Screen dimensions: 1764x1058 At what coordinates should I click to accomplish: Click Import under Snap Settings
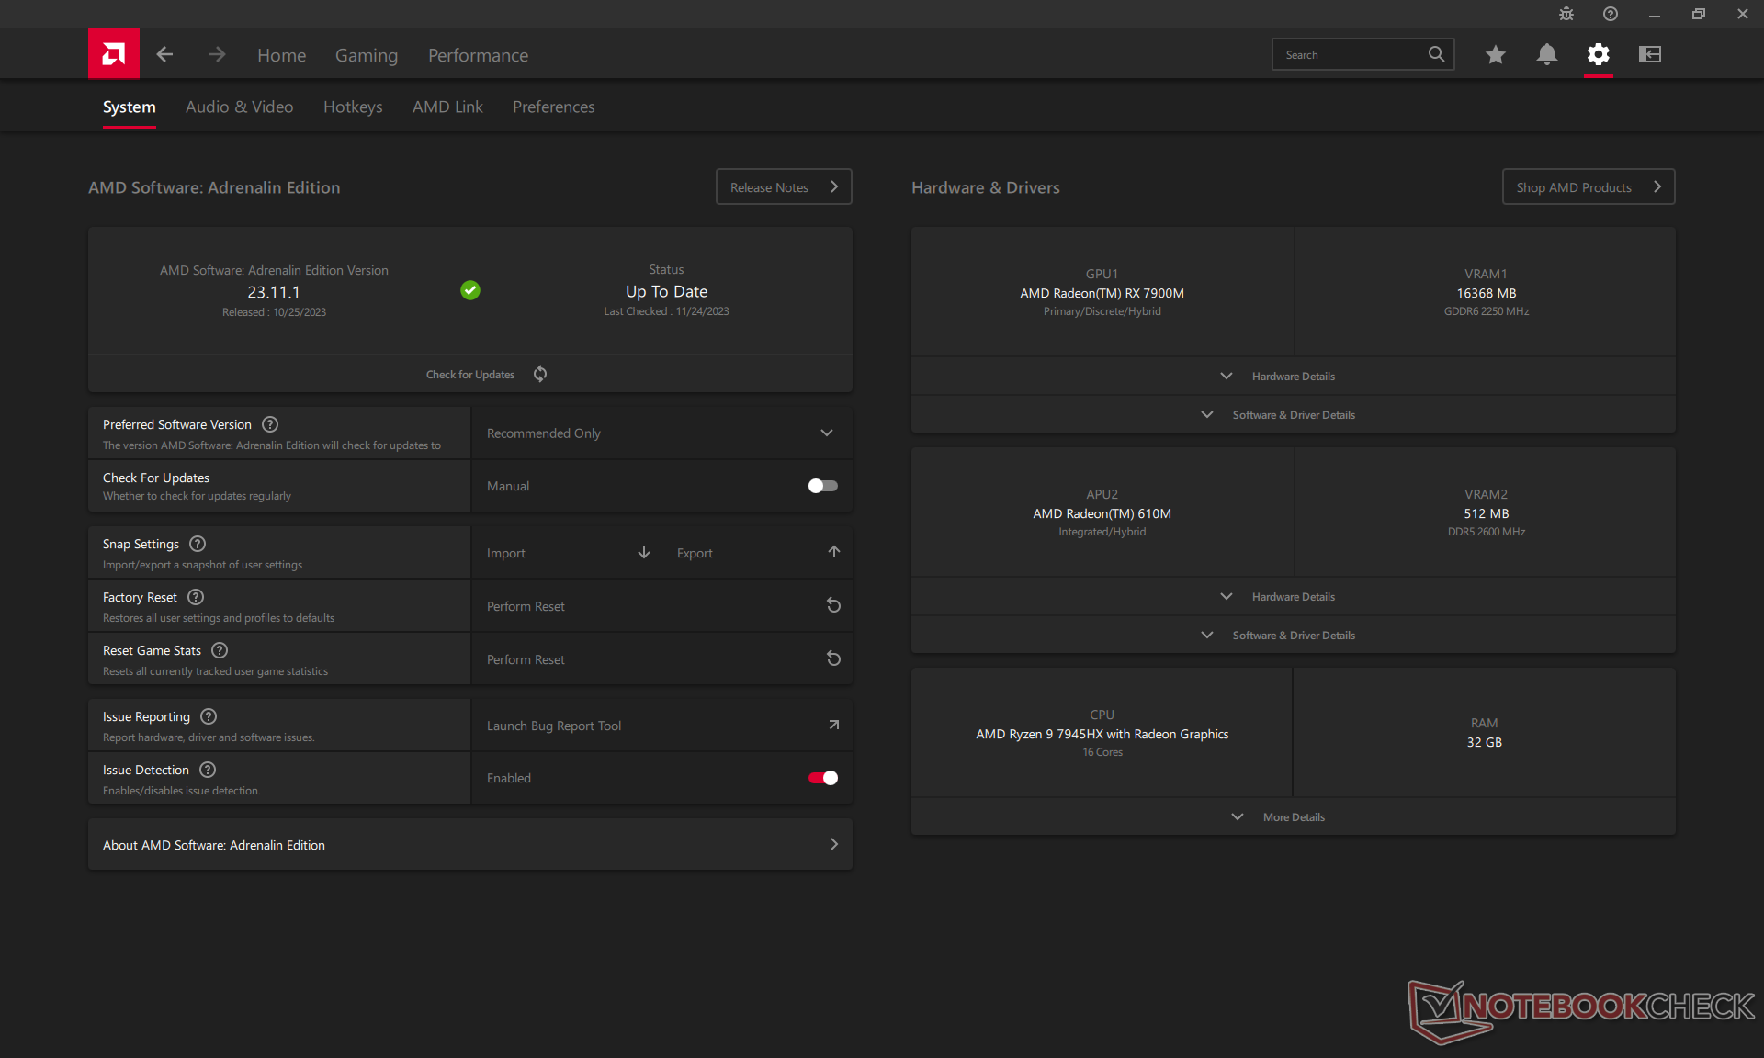tap(506, 553)
